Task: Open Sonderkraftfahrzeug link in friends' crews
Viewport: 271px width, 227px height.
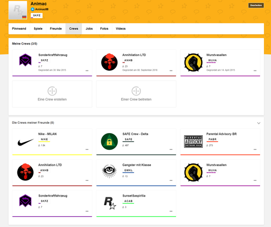Action: click(x=53, y=196)
